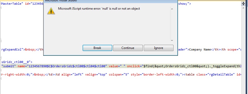
Task: Click the Break button in error dialog
Action: 97,48
